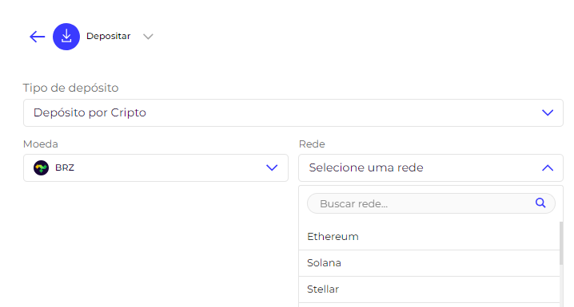This screenshot has height=307, width=574.
Task: Click the Rede field label
Action: [312, 144]
